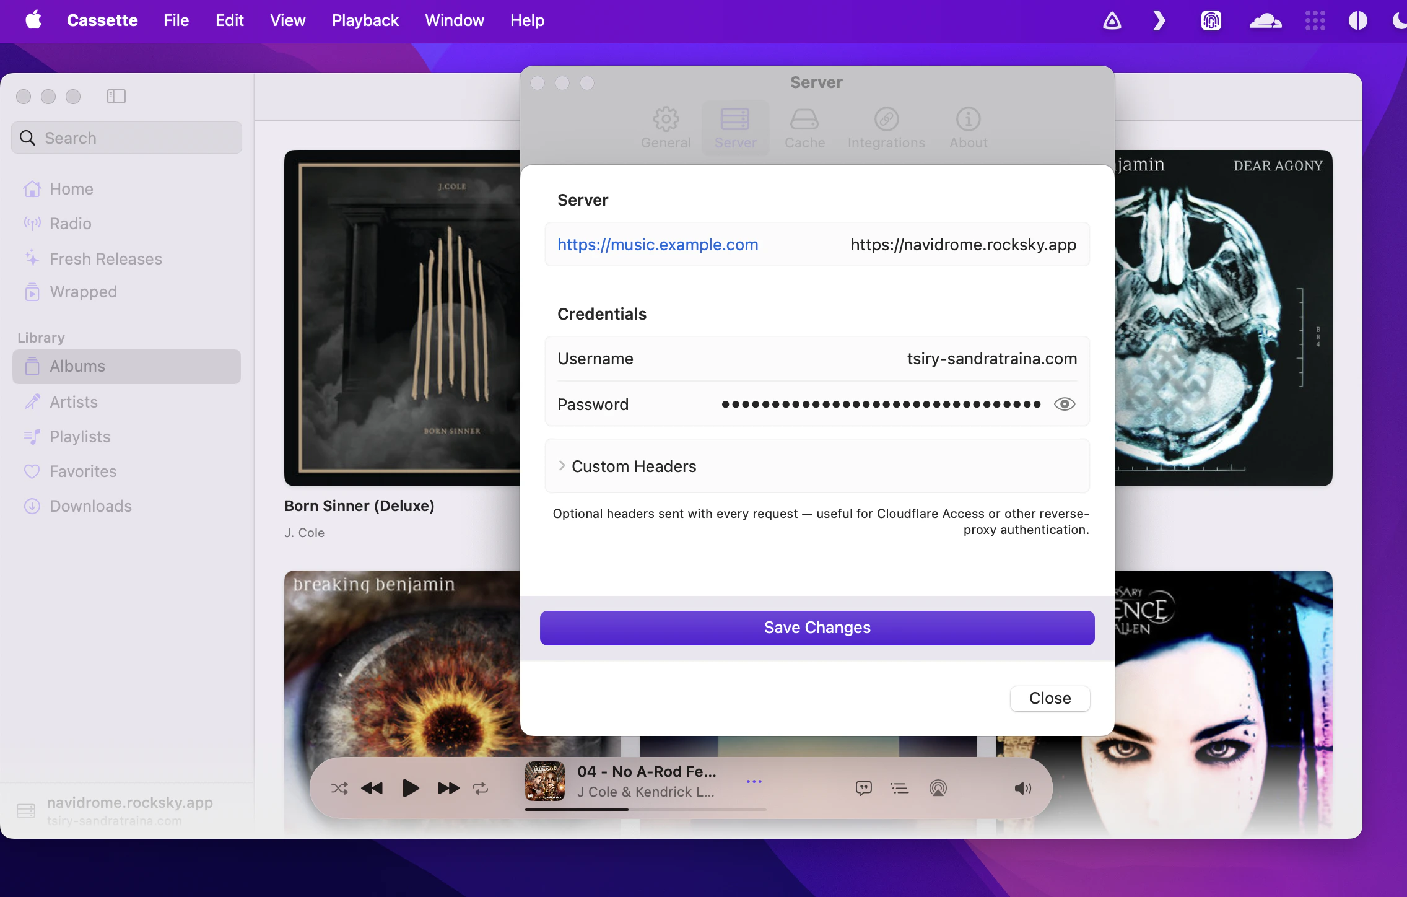Screen dimensions: 1407x897
Task: Click the navidrome.rocksky.app server entry
Action: tap(126, 810)
